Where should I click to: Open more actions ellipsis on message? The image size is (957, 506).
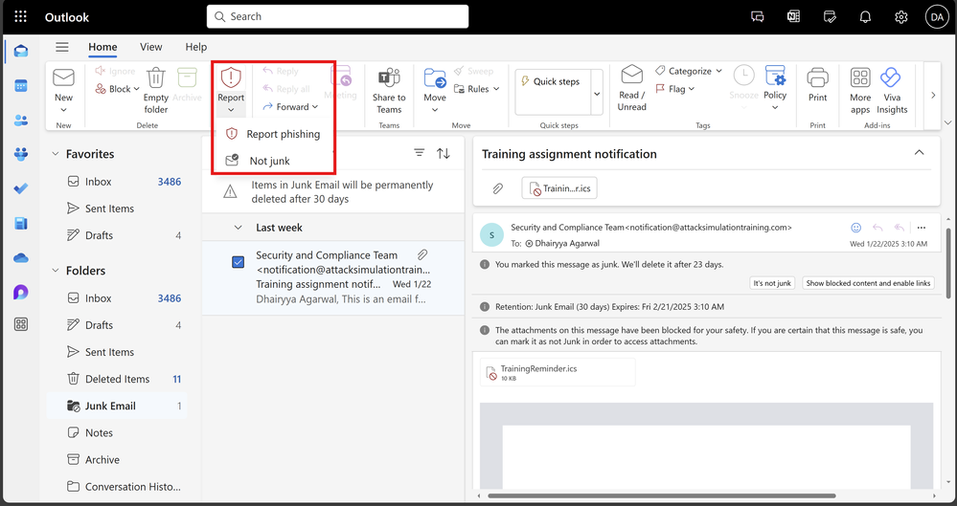tap(921, 228)
